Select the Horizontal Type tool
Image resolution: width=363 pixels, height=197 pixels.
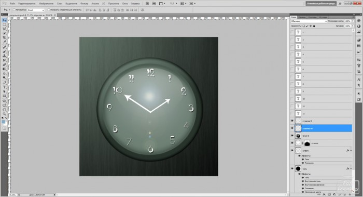click(4, 87)
